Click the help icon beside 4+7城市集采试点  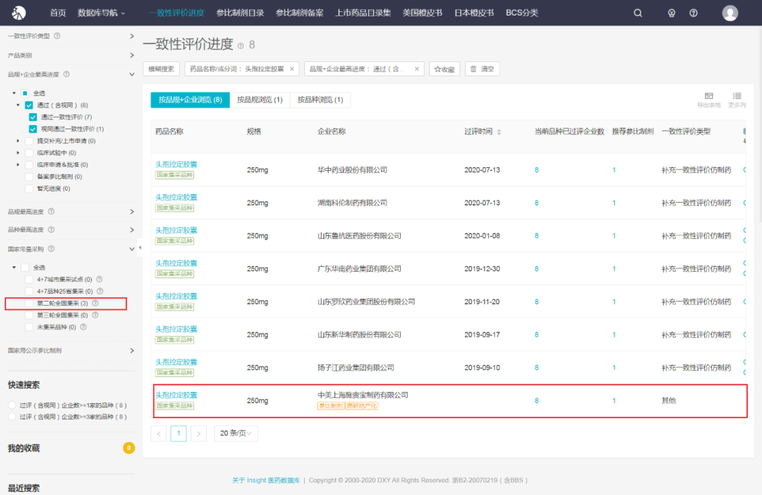coord(99,279)
